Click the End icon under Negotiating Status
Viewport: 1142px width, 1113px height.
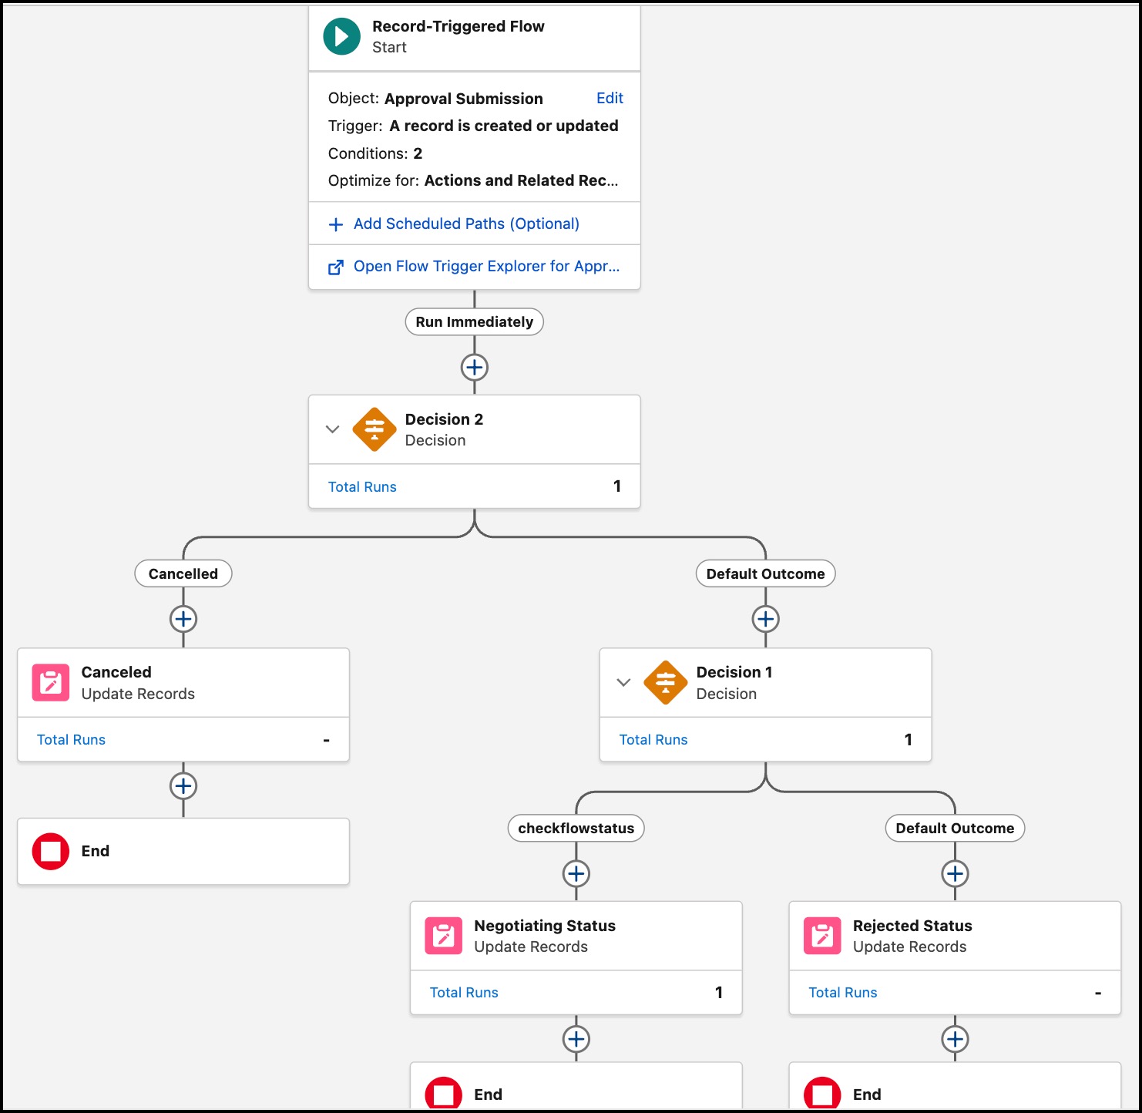point(444,1094)
